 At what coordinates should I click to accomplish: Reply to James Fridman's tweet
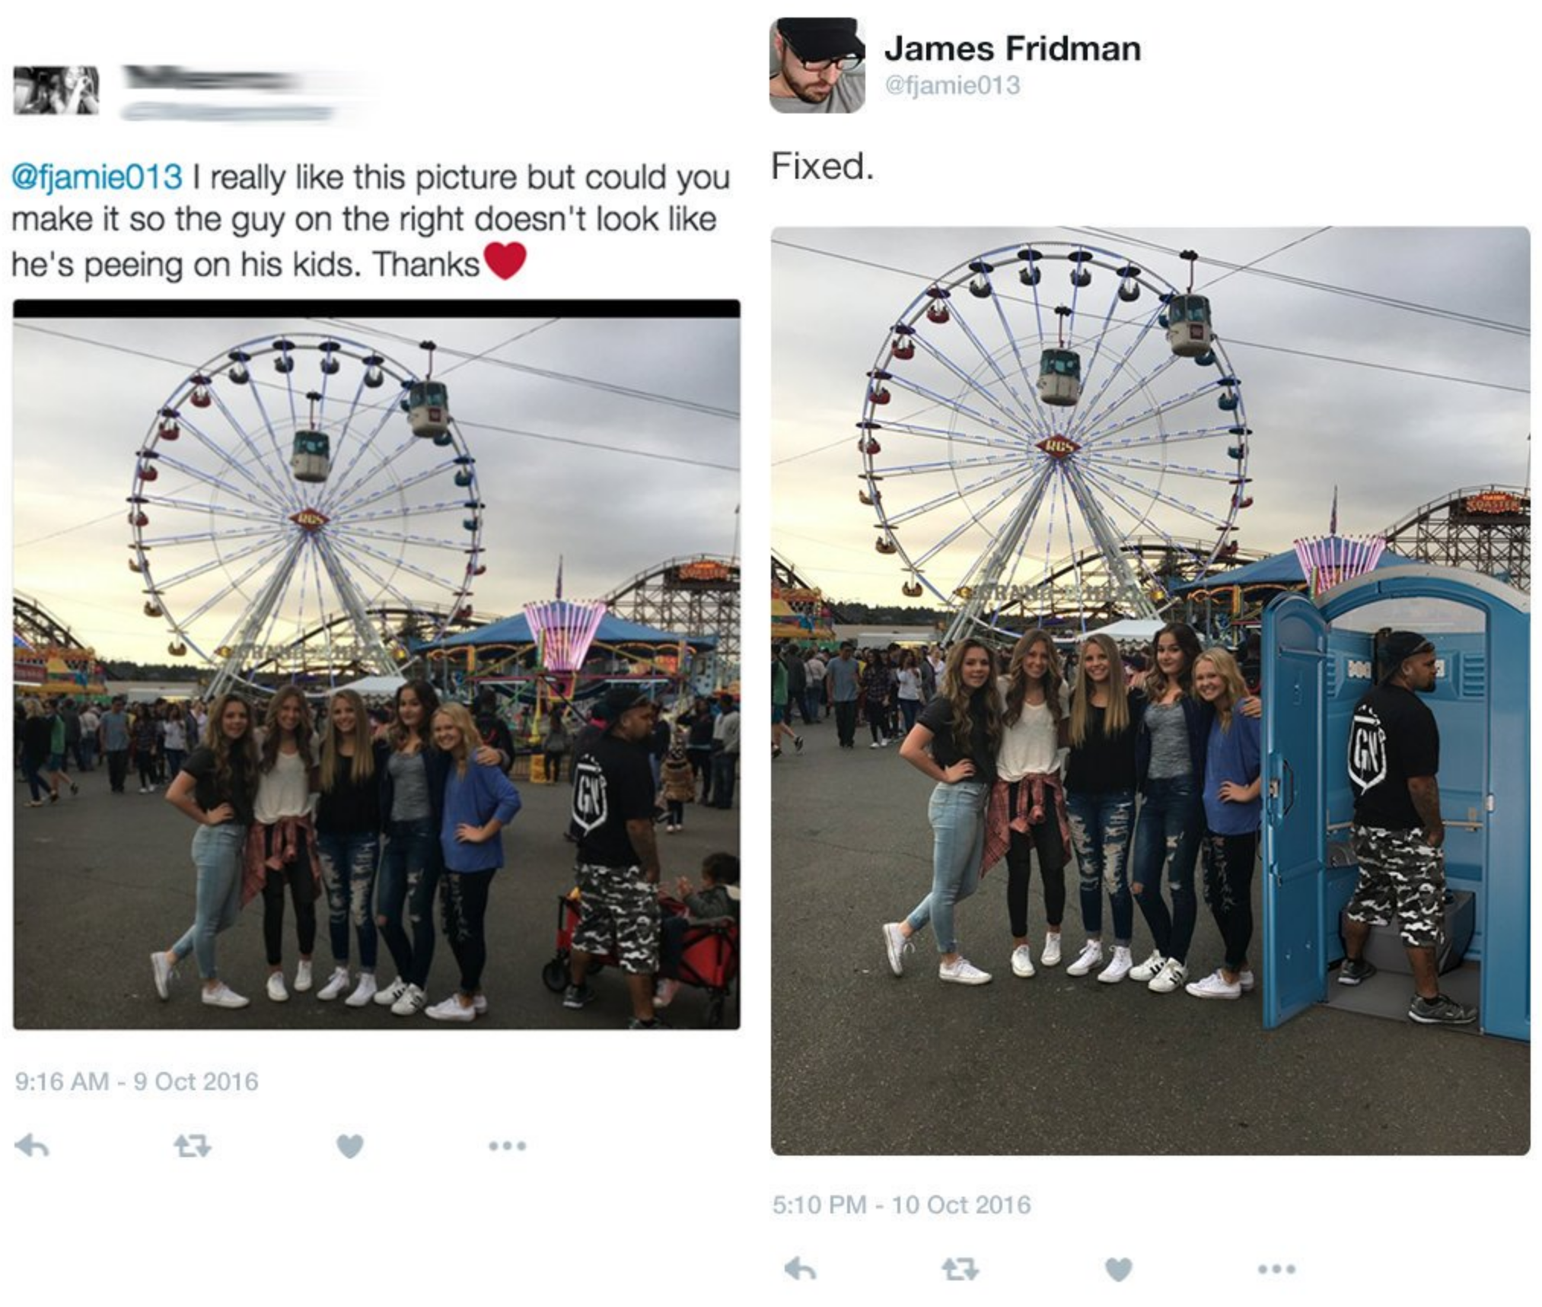click(x=800, y=1268)
